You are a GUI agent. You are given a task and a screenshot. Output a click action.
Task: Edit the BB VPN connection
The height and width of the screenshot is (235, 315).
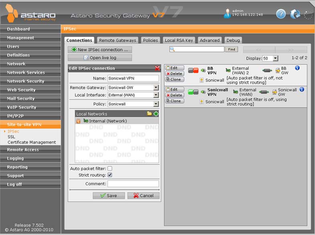(175, 68)
